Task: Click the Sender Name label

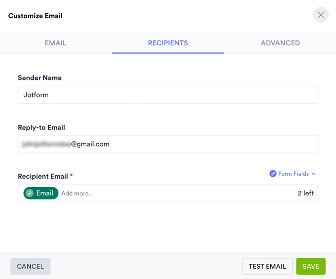Action: [x=40, y=78]
